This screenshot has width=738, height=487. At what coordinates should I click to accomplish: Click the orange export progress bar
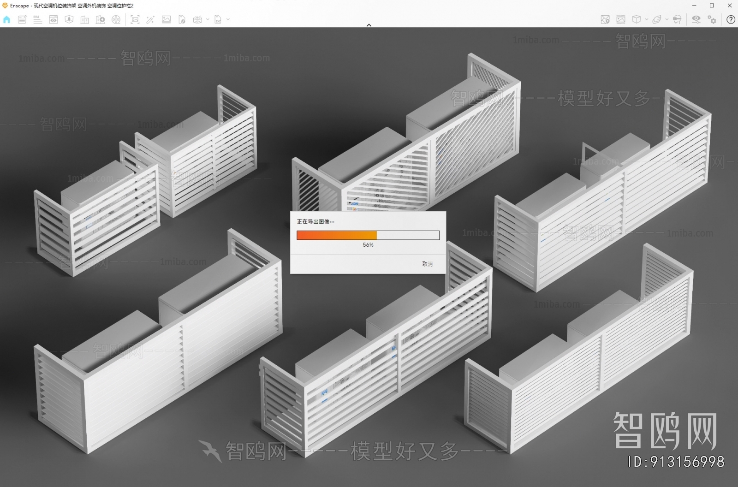coord(337,235)
